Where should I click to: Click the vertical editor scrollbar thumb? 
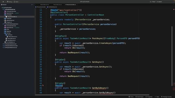[172, 56]
